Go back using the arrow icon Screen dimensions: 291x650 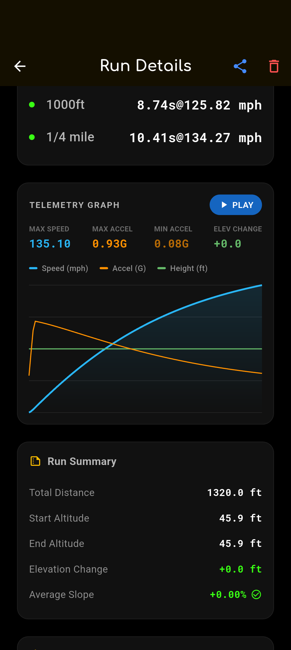point(20,66)
